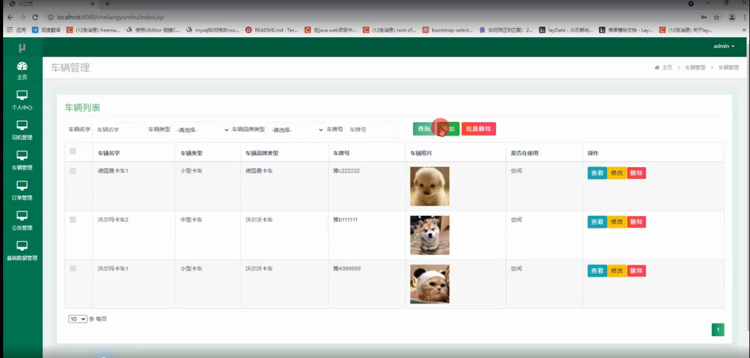Click 查看 for 德国曼卡车1

coord(597,173)
